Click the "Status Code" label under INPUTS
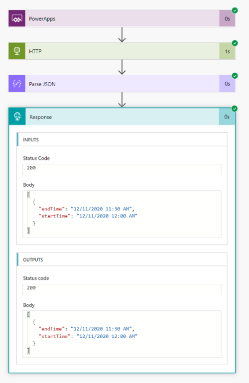This screenshot has width=249, height=383. point(36,158)
